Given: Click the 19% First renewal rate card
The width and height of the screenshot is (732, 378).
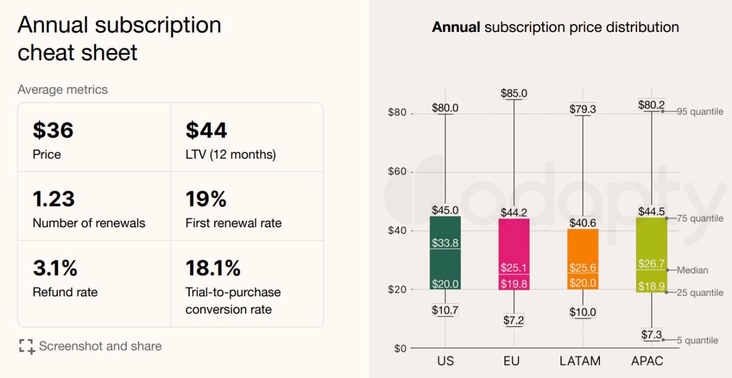Looking at the screenshot, I should 247,206.
